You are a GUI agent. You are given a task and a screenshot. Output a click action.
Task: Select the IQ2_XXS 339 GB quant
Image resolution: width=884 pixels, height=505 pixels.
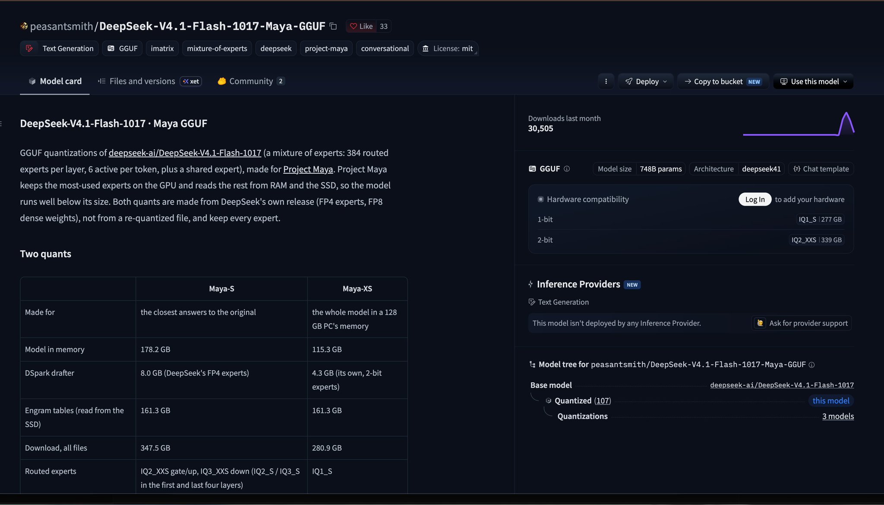[x=817, y=240]
